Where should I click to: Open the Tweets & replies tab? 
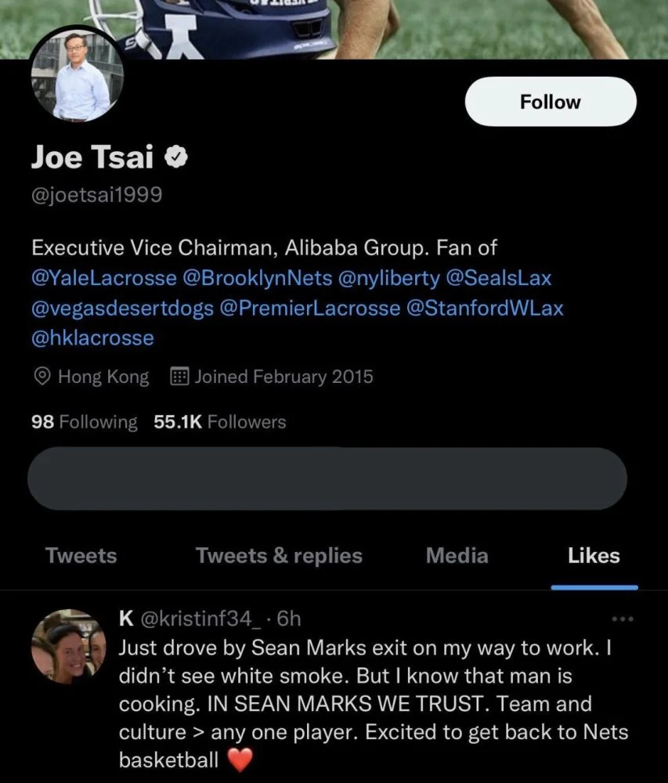coord(279,556)
